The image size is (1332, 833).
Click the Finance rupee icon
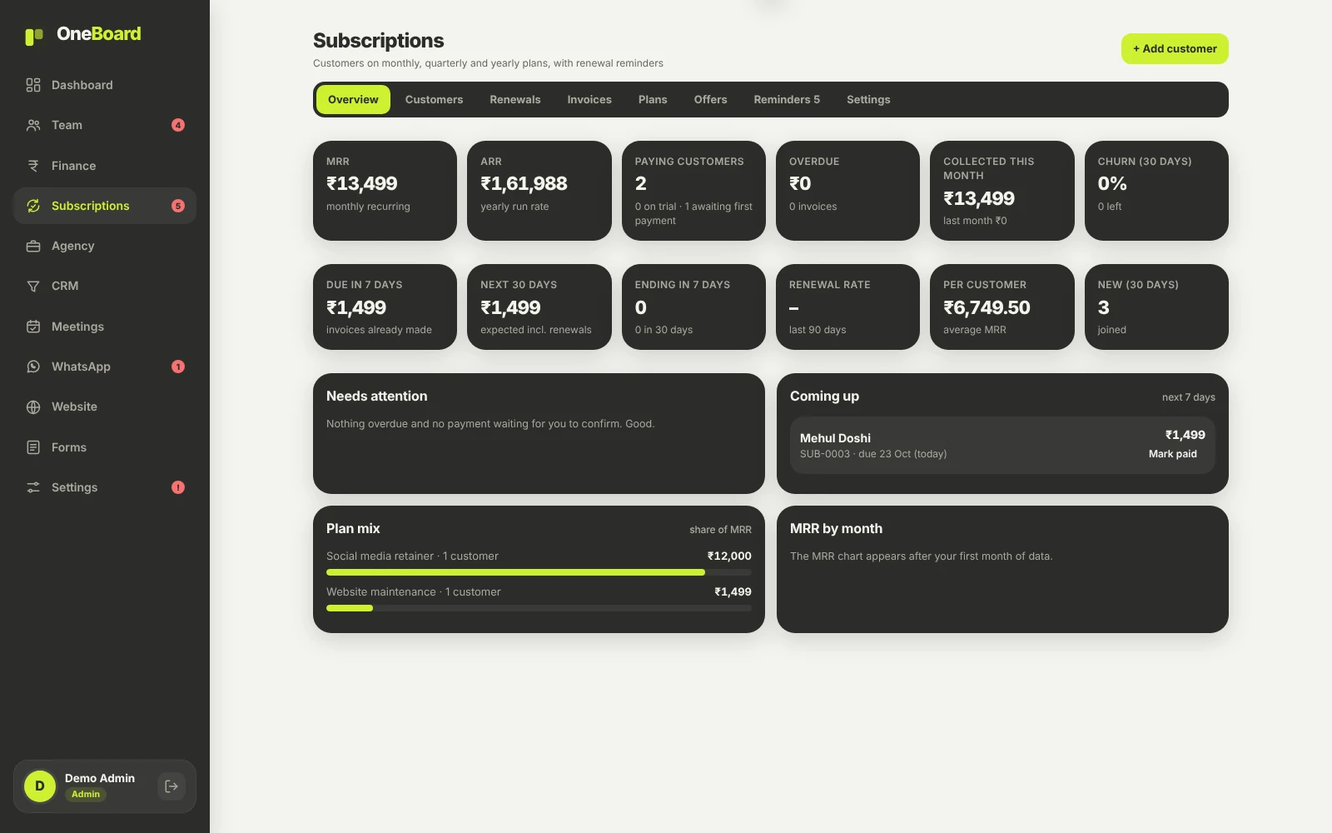tap(33, 166)
